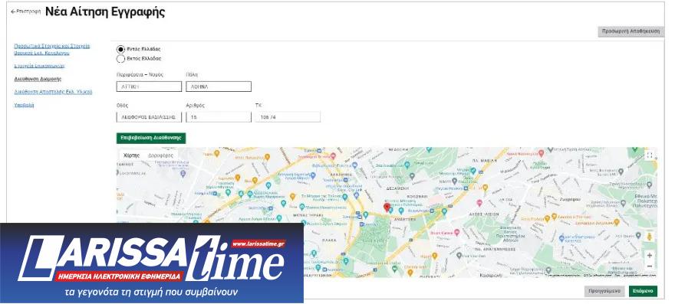The height and width of the screenshot is (304, 675).
Task: Zoom in map with plus icon
Action: coord(649,255)
